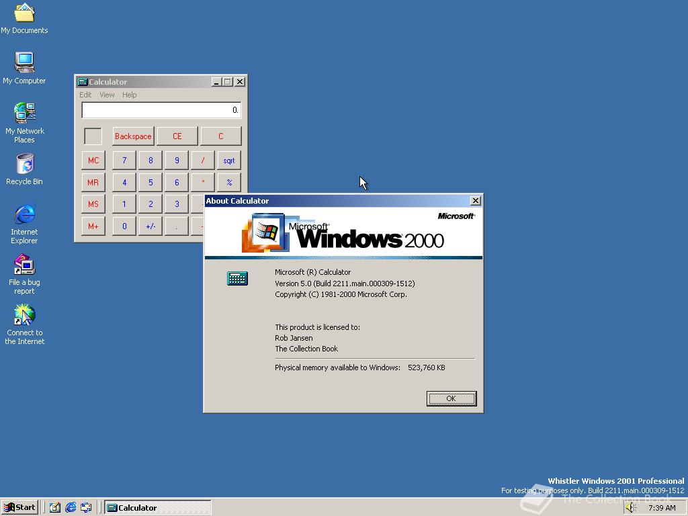Click the 8 key in Calculator
This screenshot has height=516, width=688.
pyautogui.click(x=150, y=160)
